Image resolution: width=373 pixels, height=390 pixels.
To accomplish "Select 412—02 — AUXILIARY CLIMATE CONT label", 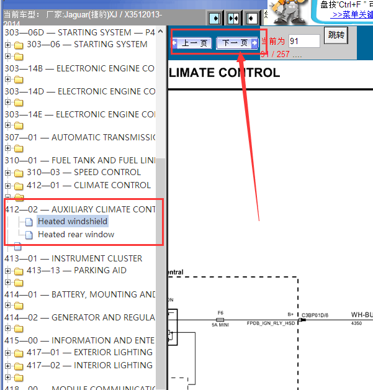I will 80,209.
